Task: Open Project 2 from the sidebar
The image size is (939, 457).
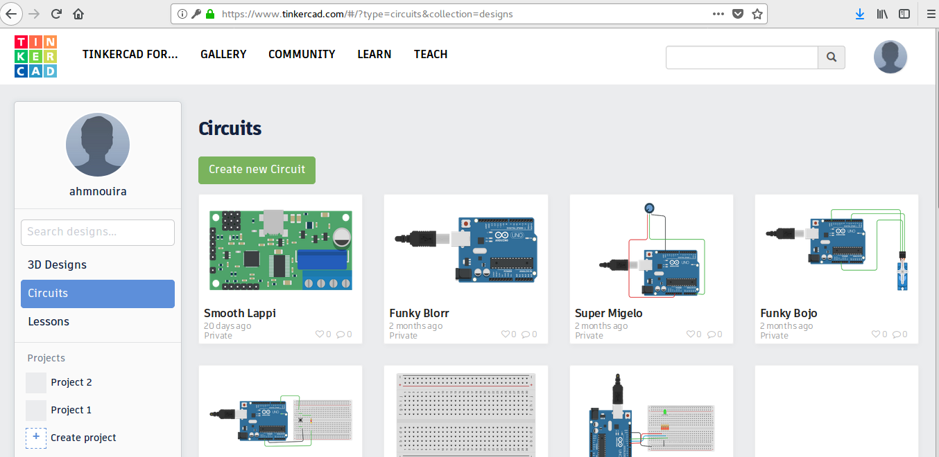Action: pyautogui.click(x=71, y=382)
